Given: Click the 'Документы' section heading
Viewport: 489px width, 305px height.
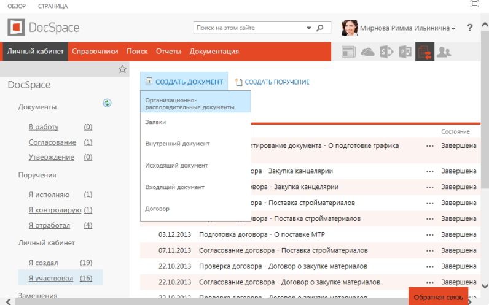Looking at the screenshot, I should (x=37, y=107).
